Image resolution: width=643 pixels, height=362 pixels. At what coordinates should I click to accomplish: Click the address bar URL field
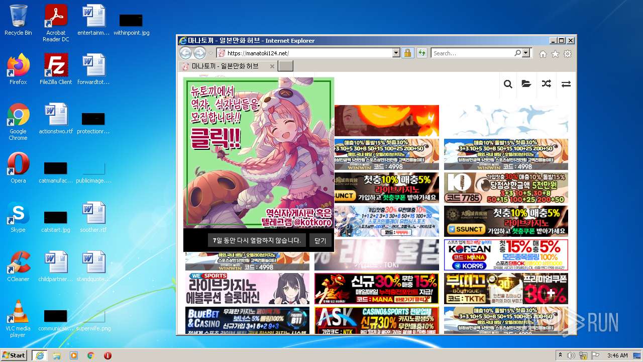click(308, 53)
